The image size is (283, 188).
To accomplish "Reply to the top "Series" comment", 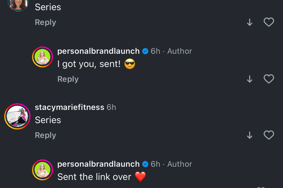I will coord(45,22).
